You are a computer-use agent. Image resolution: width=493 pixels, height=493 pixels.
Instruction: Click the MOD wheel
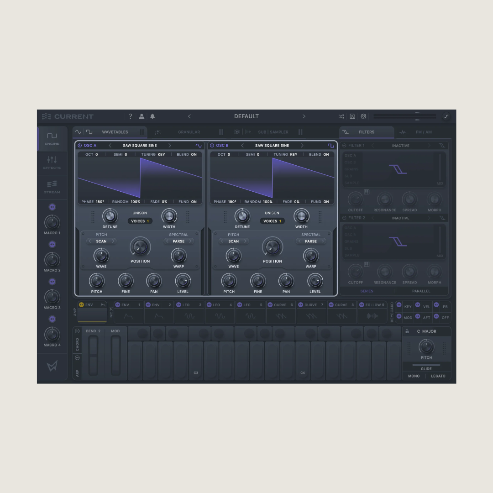click(x=115, y=355)
